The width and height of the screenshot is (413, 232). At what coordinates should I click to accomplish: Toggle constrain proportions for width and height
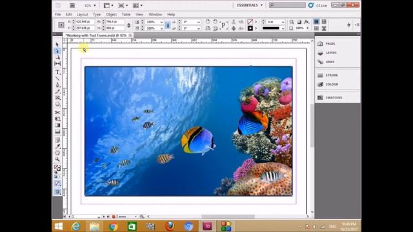128,25
